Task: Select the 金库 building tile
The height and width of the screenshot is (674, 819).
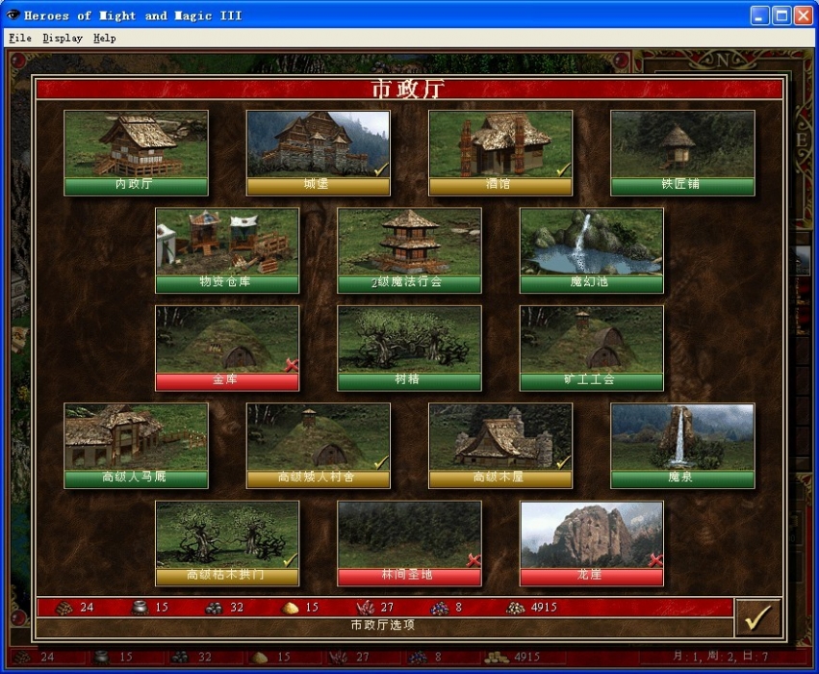Action: pyautogui.click(x=227, y=348)
